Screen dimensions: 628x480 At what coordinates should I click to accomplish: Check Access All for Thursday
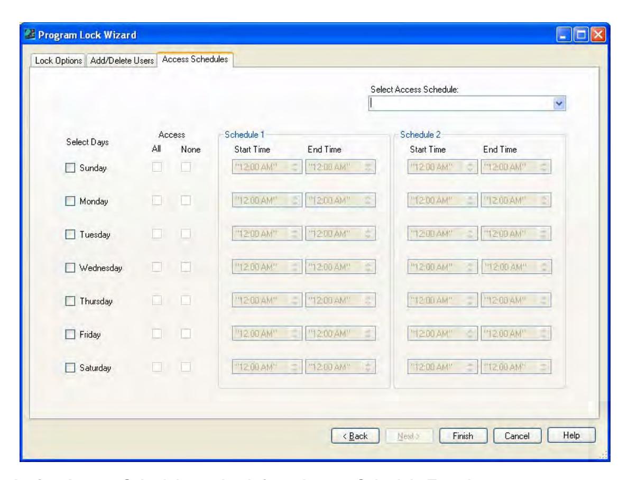pos(157,300)
